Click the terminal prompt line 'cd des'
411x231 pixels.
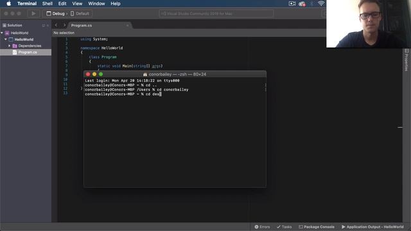pos(123,94)
